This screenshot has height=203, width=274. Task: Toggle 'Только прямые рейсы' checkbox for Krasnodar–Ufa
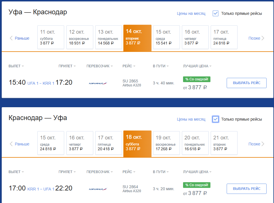tap(216, 119)
